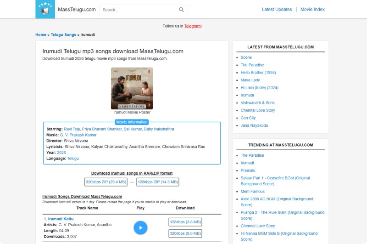Open Con City link

248,118
